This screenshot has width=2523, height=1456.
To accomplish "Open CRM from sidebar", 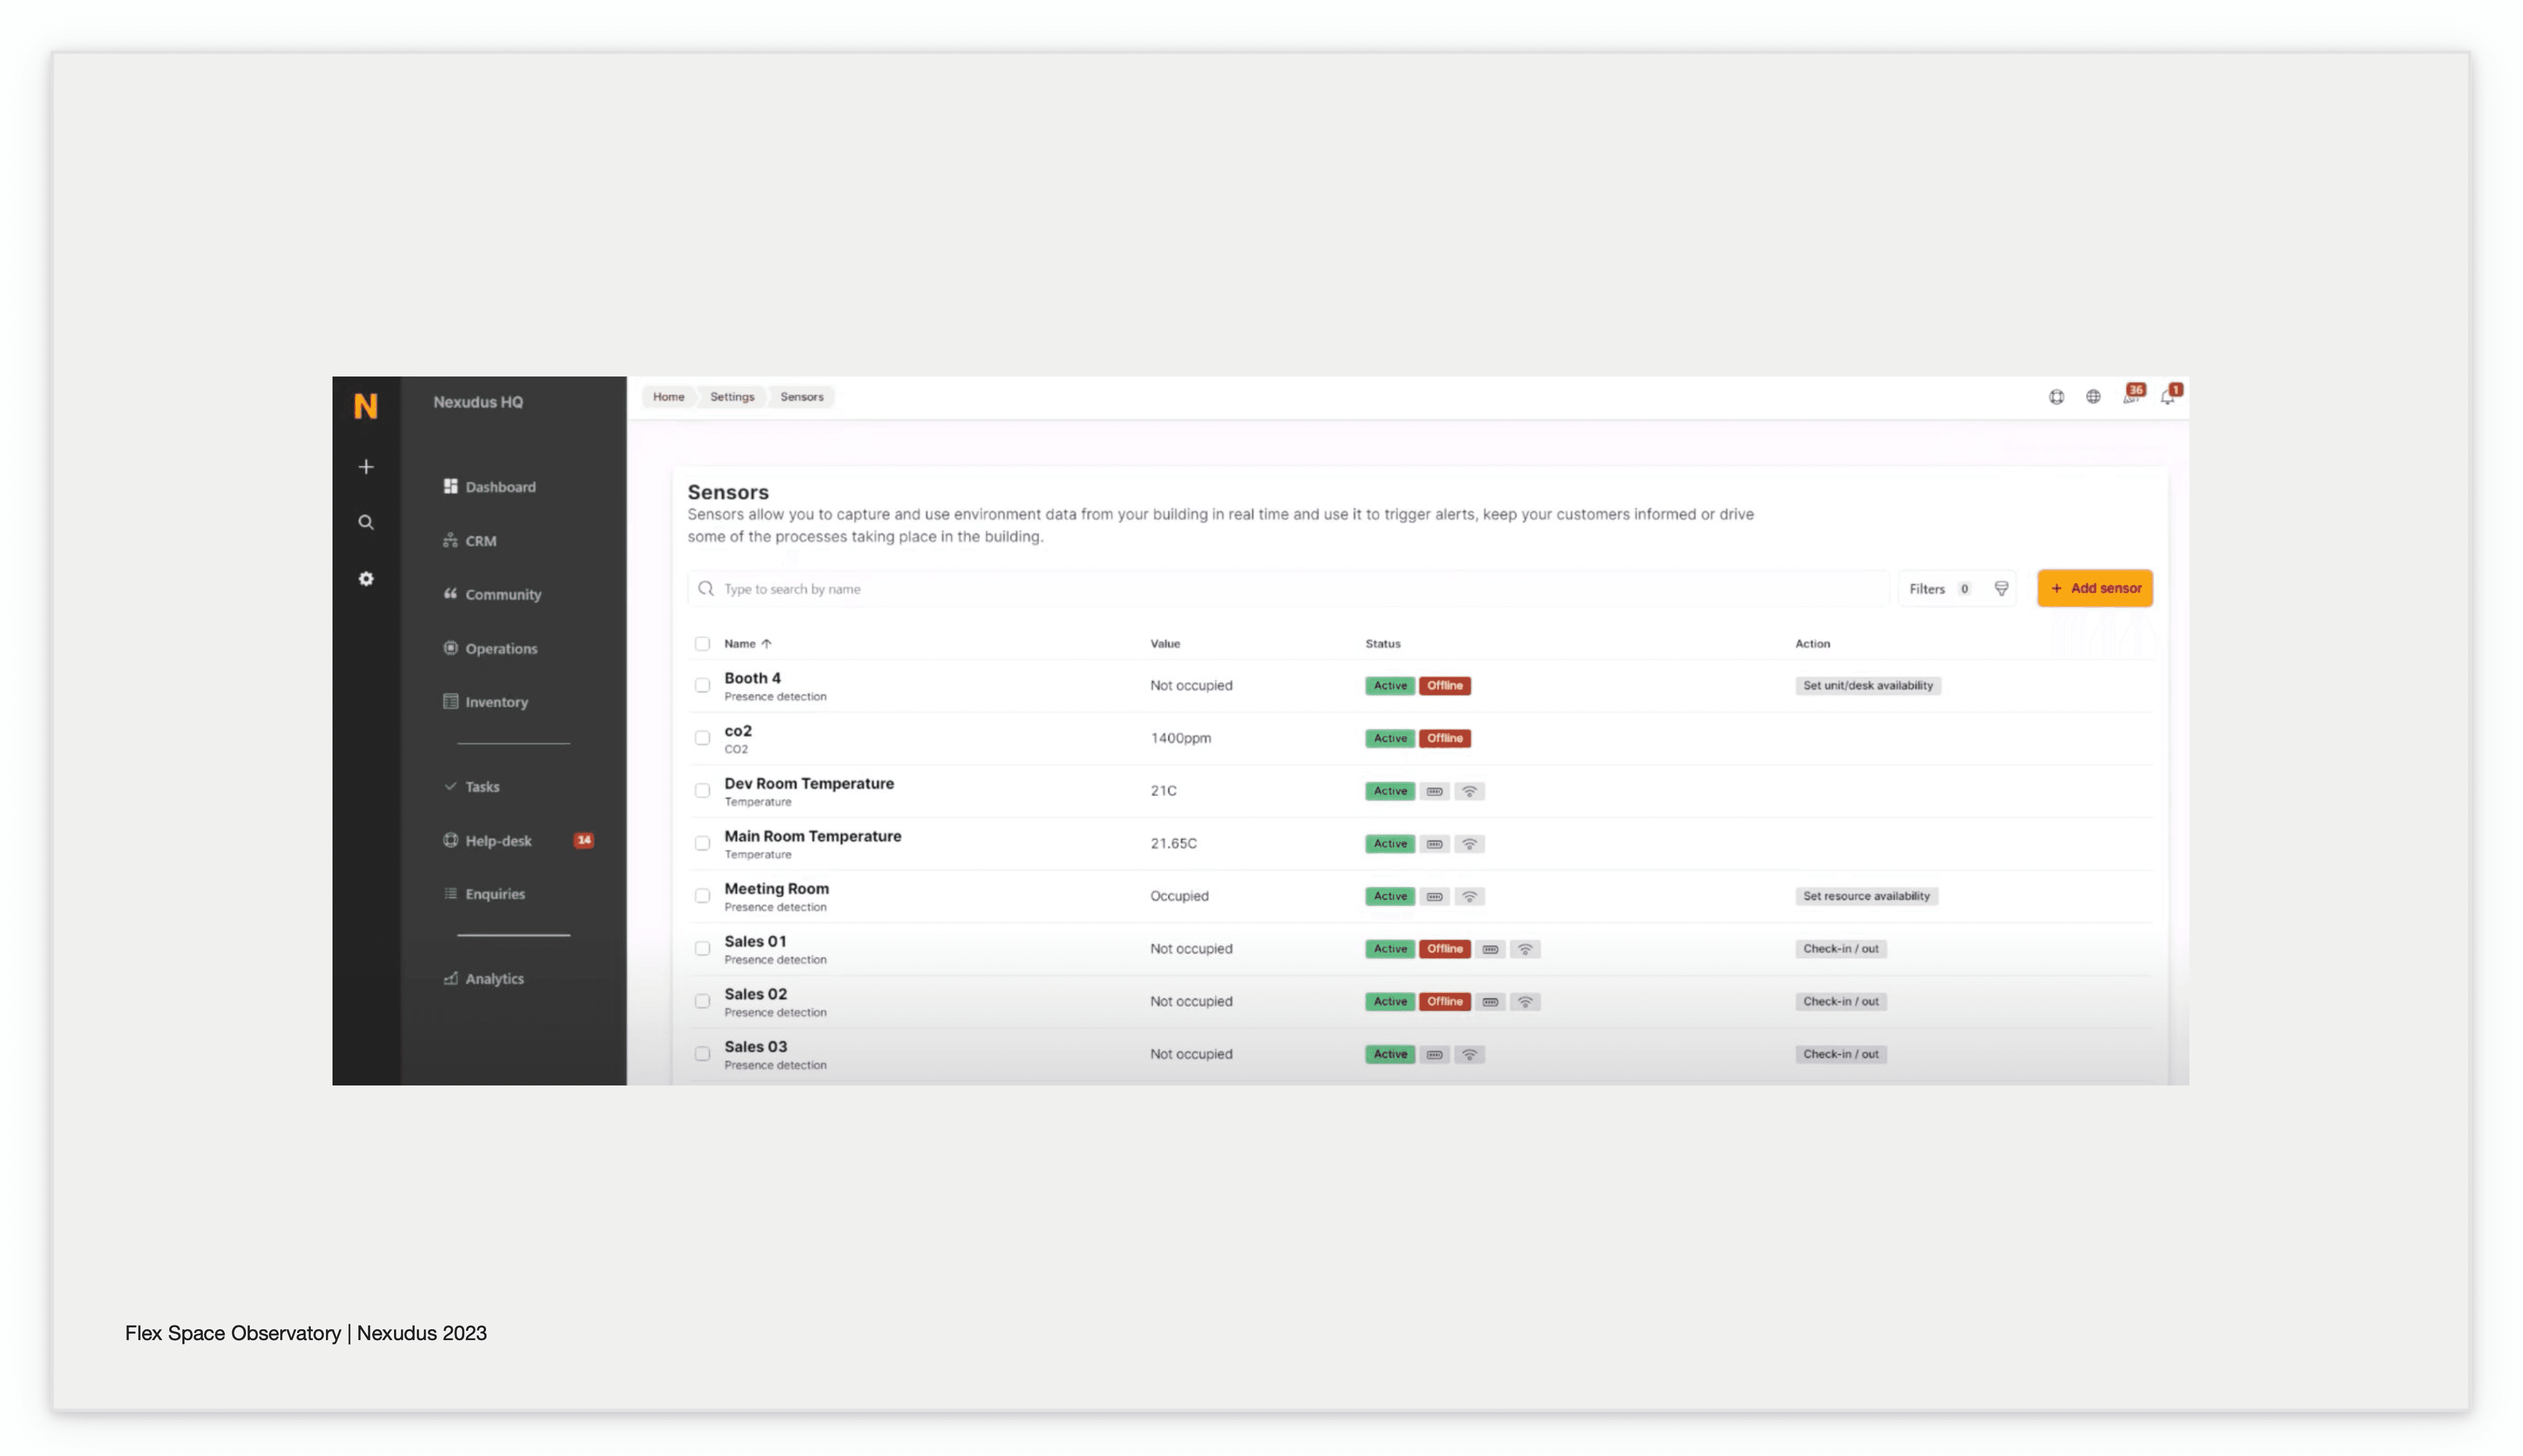I will [469, 541].
